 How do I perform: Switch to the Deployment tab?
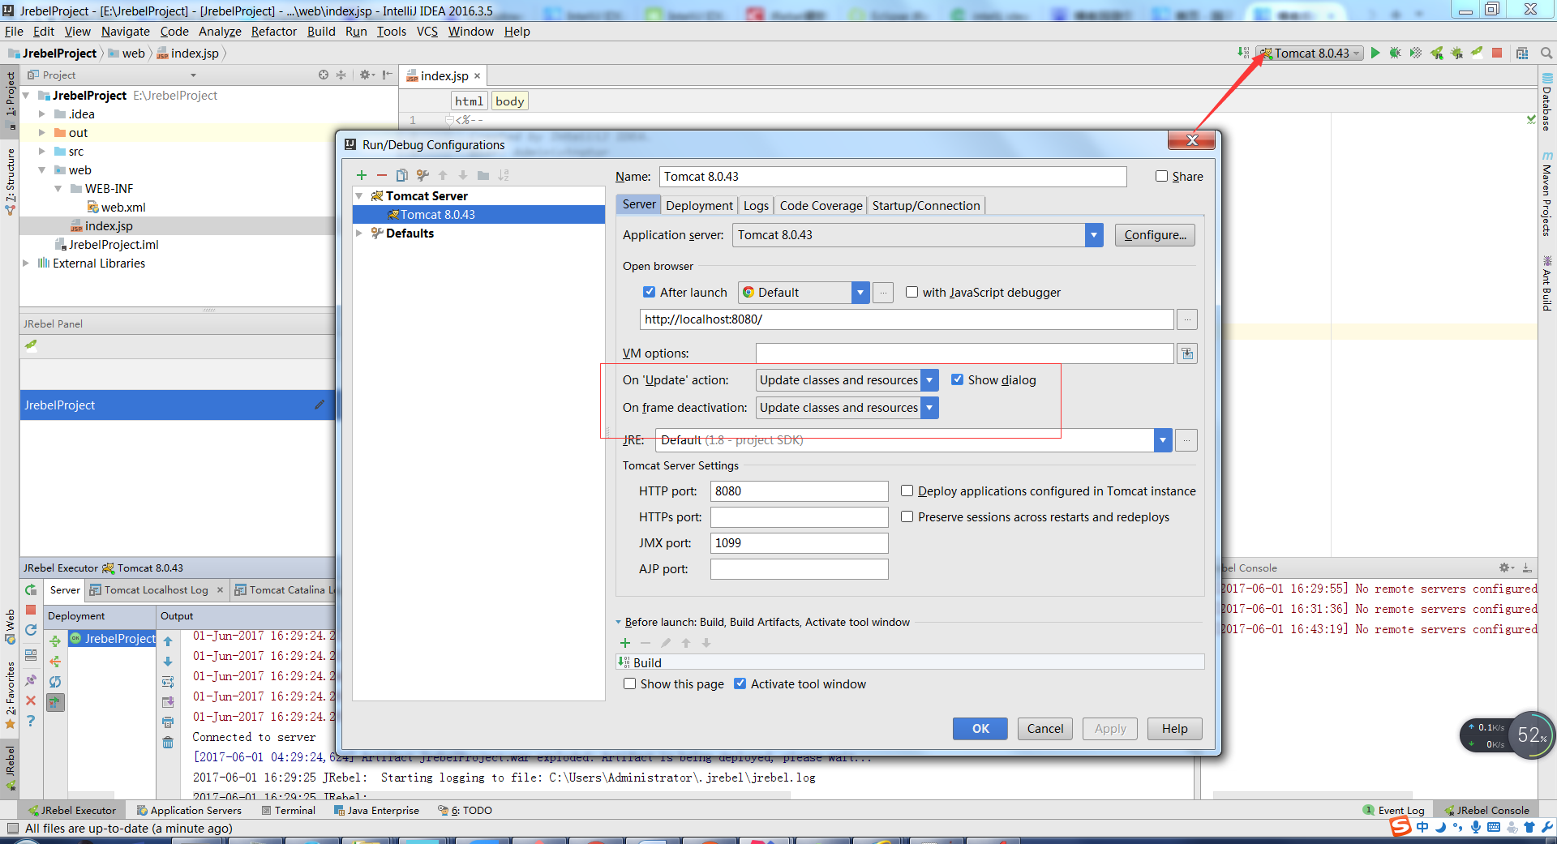[699, 206]
